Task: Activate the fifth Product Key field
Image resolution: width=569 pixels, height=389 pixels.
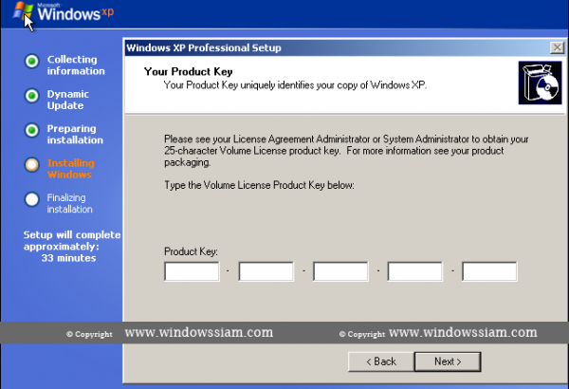Action: [x=489, y=272]
